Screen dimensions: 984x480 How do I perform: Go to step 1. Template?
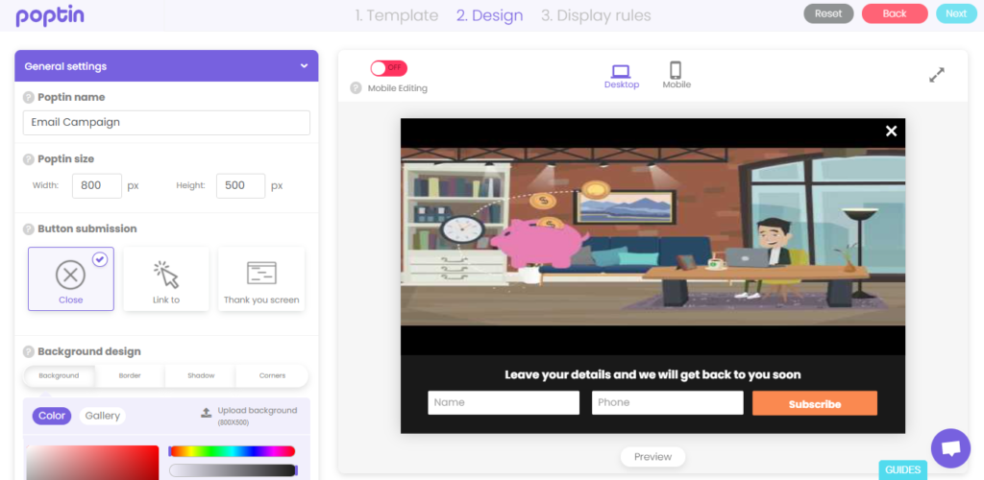pyautogui.click(x=397, y=15)
